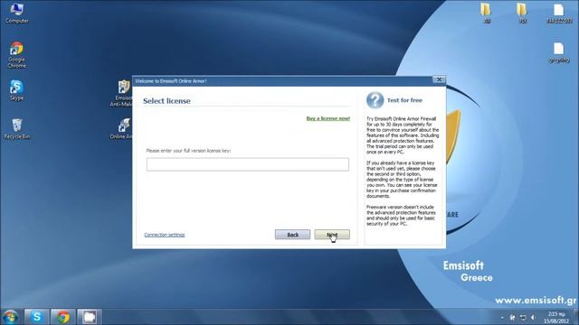Click the Test for free heading
The height and width of the screenshot is (325, 579).
[404, 100]
